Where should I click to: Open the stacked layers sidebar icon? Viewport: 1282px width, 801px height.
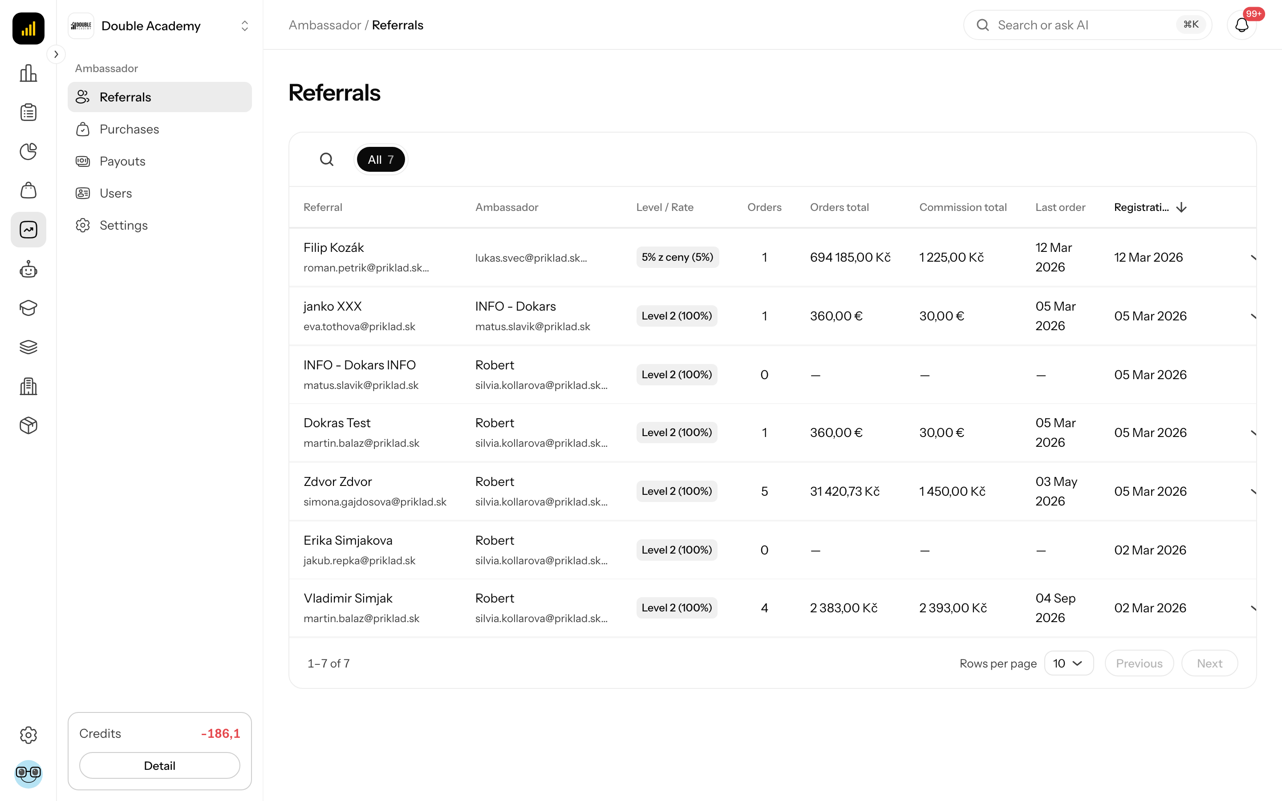point(28,347)
